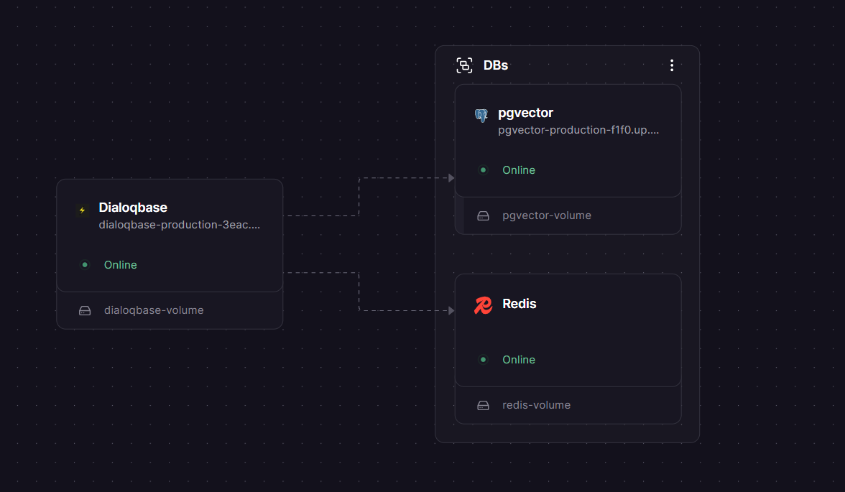Click the lightning bolt icon on Dialoqbase
This screenshot has width=845, height=492.
[x=82, y=208]
